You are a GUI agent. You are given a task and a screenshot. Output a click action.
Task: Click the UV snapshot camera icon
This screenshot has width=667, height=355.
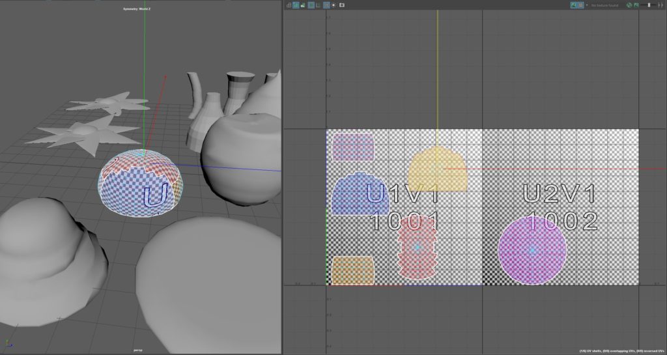click(343, 5)
